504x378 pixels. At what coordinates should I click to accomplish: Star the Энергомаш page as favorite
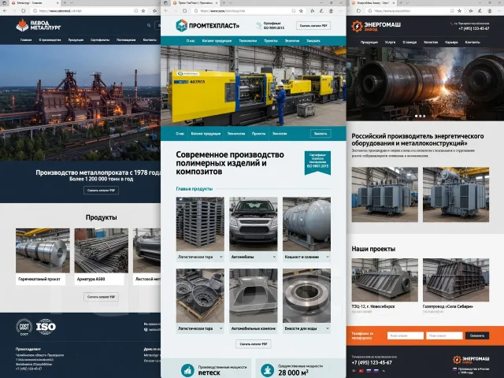(460, 10)
